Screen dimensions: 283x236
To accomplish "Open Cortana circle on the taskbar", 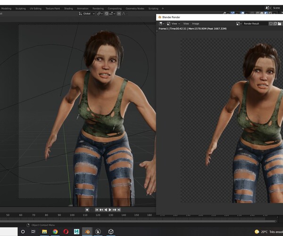I will [23, 232].
